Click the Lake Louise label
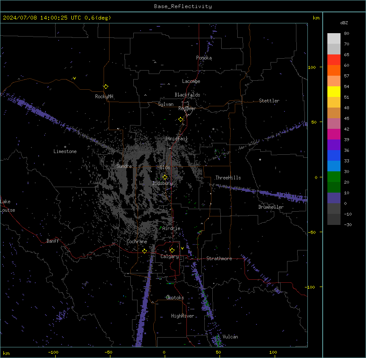 click(8, 206)
